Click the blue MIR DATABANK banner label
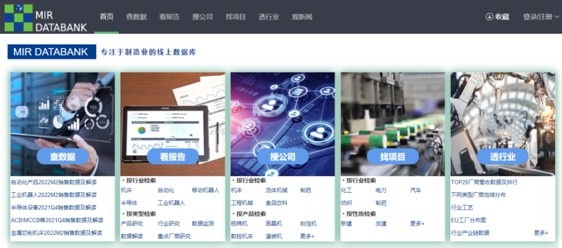Image resolution: width=562 pixels, height=248 pixels. [52, 52]
